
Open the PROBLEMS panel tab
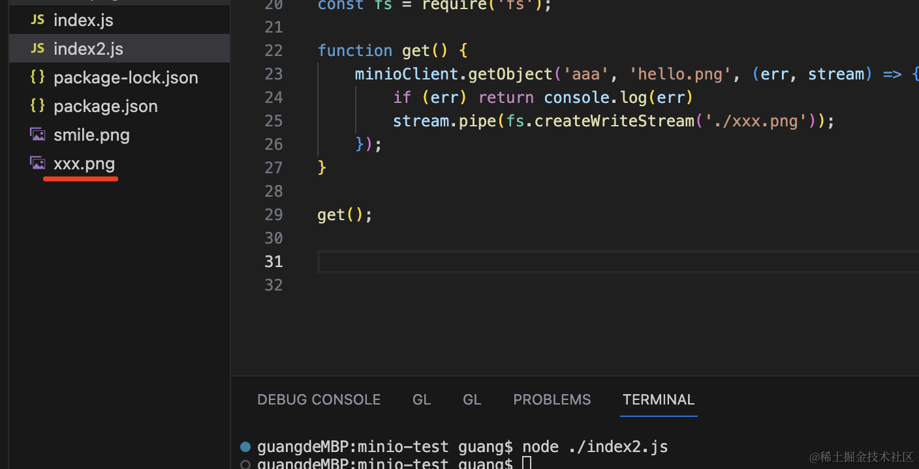[x=552, y=400]
